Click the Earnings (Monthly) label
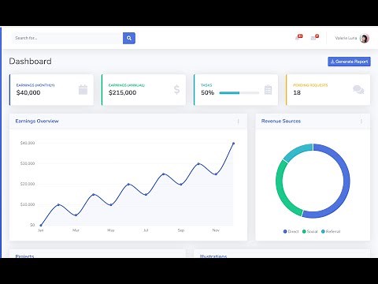The width and height of the screenshot is (378, 284). 35,85
